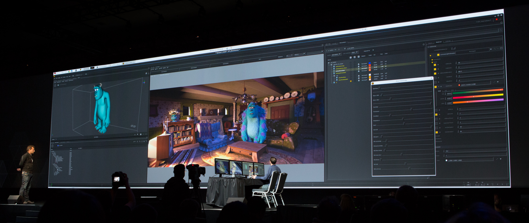Click the M mute column header icon
This screenshot has width=529, height=223.
pos(350,58)
